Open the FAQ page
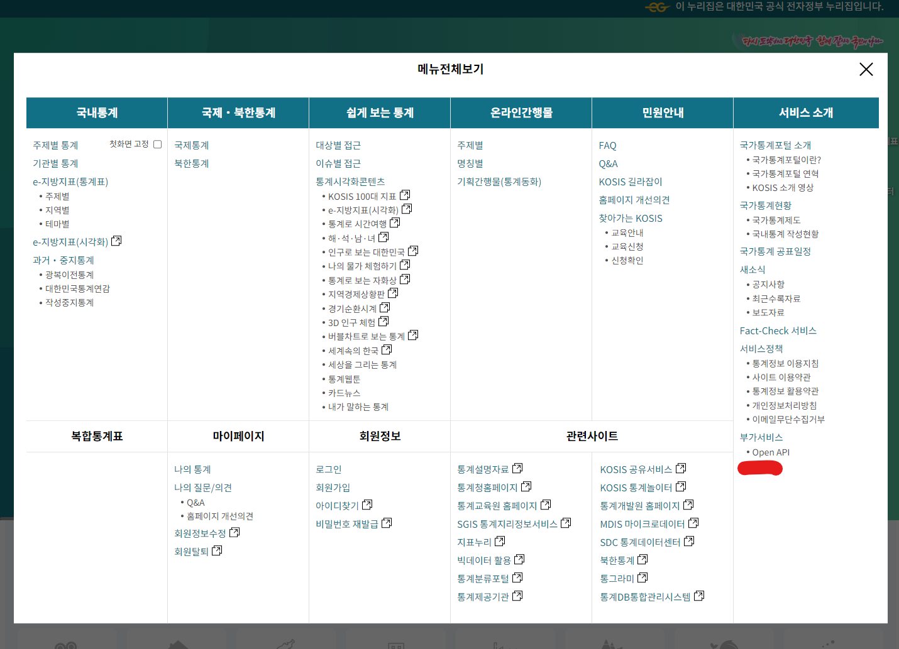The height and width of the screenshot is (649, 899). pyautogui.click(x=607, y=145)
